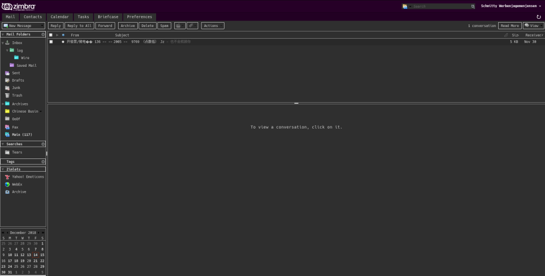Collapse the log folder tree
Screen dimensions: 545x276
point(7,50)
